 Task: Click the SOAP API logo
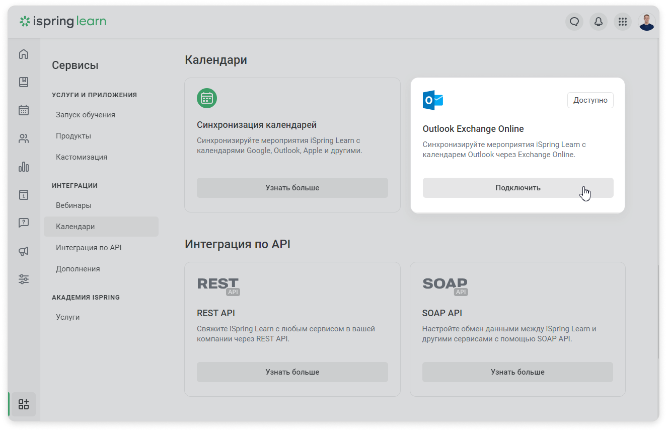[445, 285]
